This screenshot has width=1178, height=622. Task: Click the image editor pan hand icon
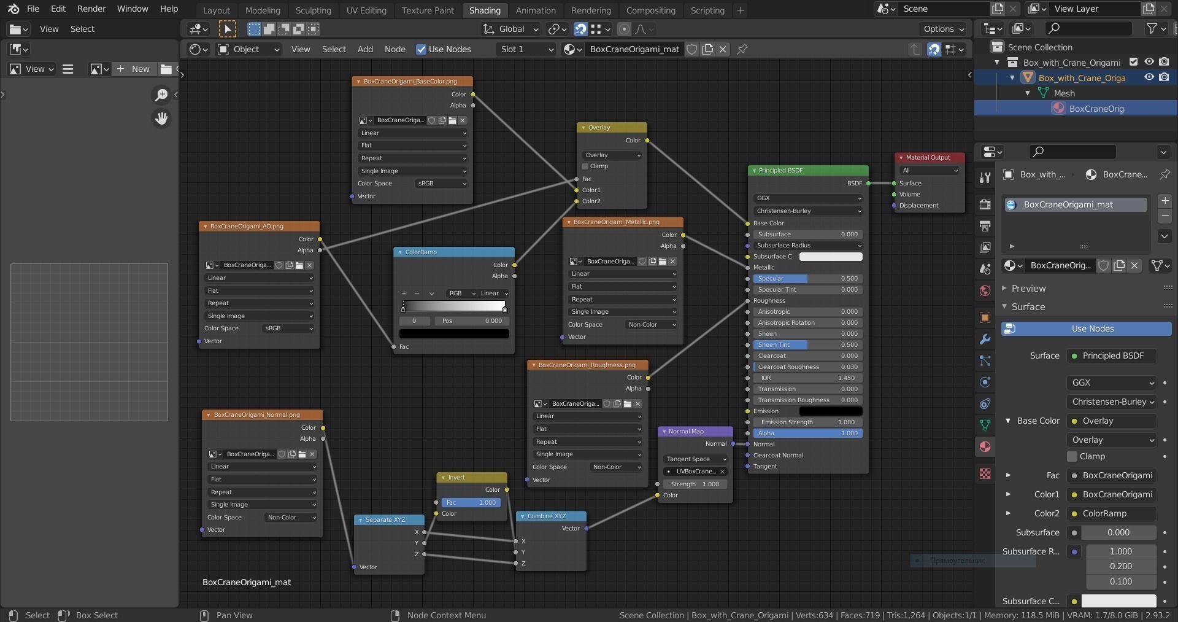pyautogui.click(x=161, y=119)
